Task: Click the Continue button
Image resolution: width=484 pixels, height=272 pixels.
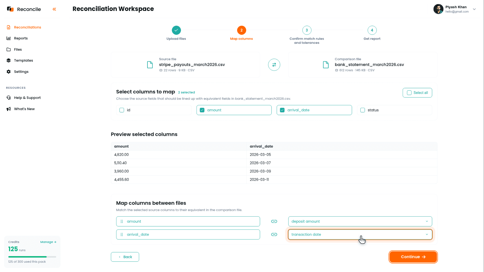Action: click(x=413, y=257)
